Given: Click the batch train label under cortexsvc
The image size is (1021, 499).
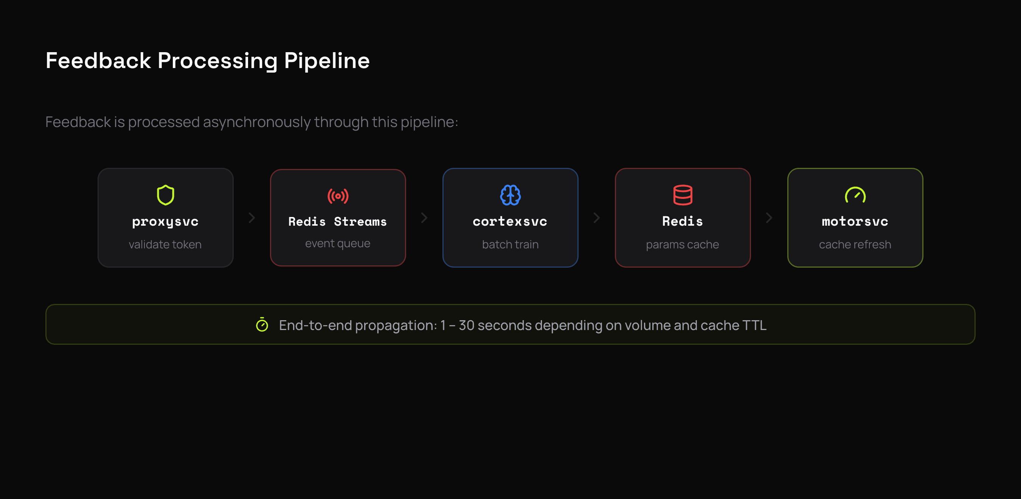Looking at the screenshot, I should coord(510,244).
